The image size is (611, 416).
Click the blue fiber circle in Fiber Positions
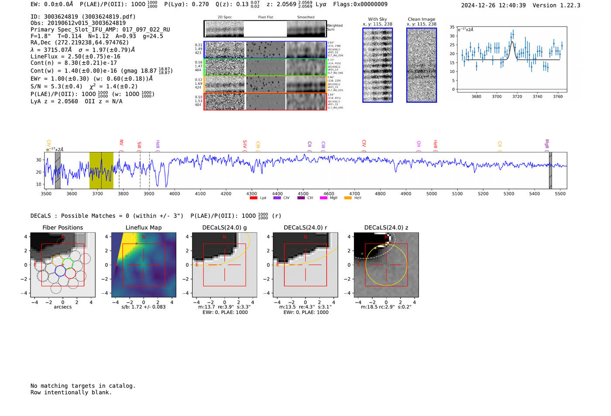click(60, 271)
